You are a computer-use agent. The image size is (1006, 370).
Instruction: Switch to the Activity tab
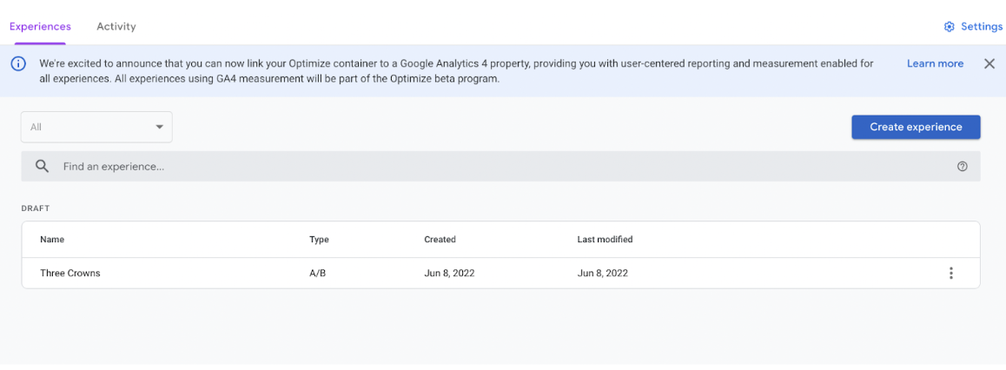tap(116, 26)
